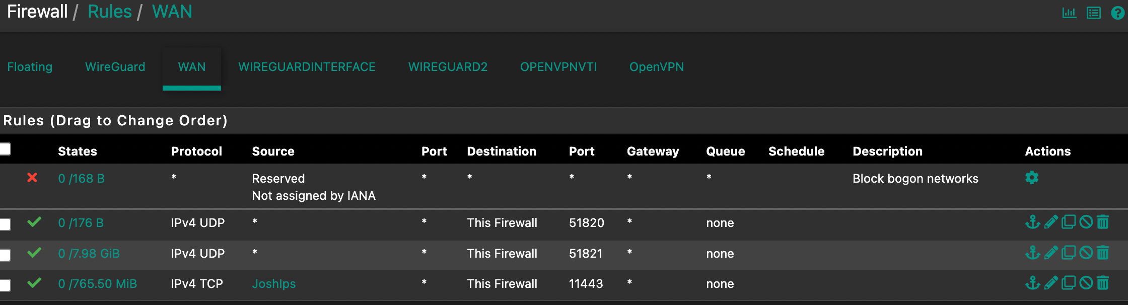1128x305 pixels.
Task: Delete the port 11443 rule
Action: point(1103,283)
